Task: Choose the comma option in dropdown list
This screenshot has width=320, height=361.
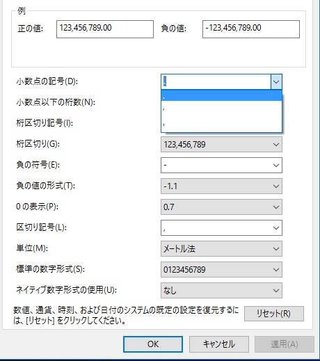Action: [x=221, y=109]
